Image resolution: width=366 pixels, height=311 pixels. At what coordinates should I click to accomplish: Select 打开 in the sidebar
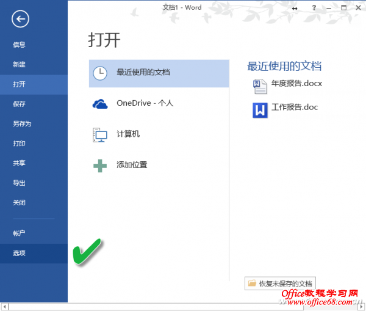pos(34,84)
